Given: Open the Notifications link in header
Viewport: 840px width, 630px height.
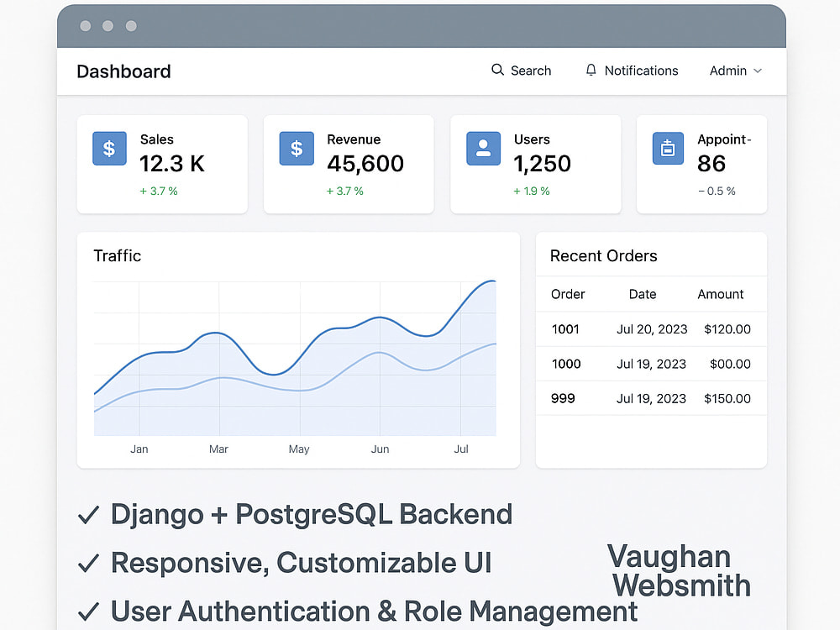Looking at the screenshot, I should tap(641, 71).
